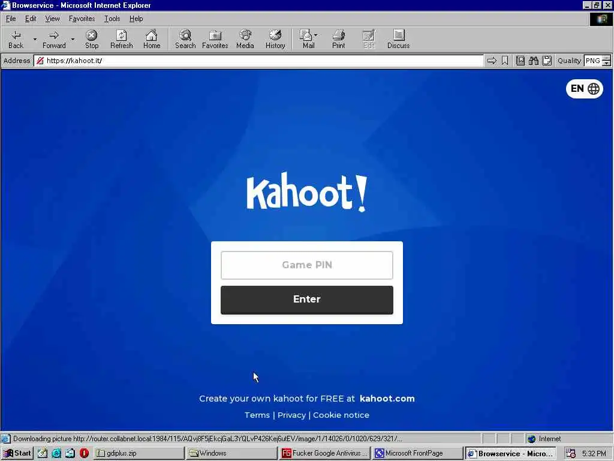Open the Media toolbar button
Viewport: 614px width, 461px height.
pyautogui.click(x=245, y=39)
